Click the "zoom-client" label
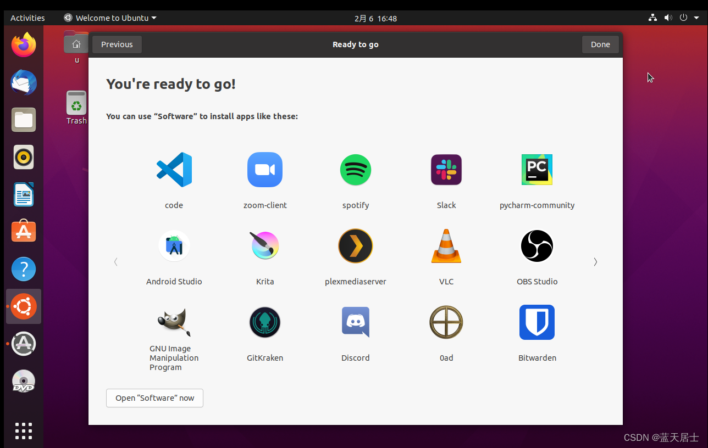 click(265, 205)
